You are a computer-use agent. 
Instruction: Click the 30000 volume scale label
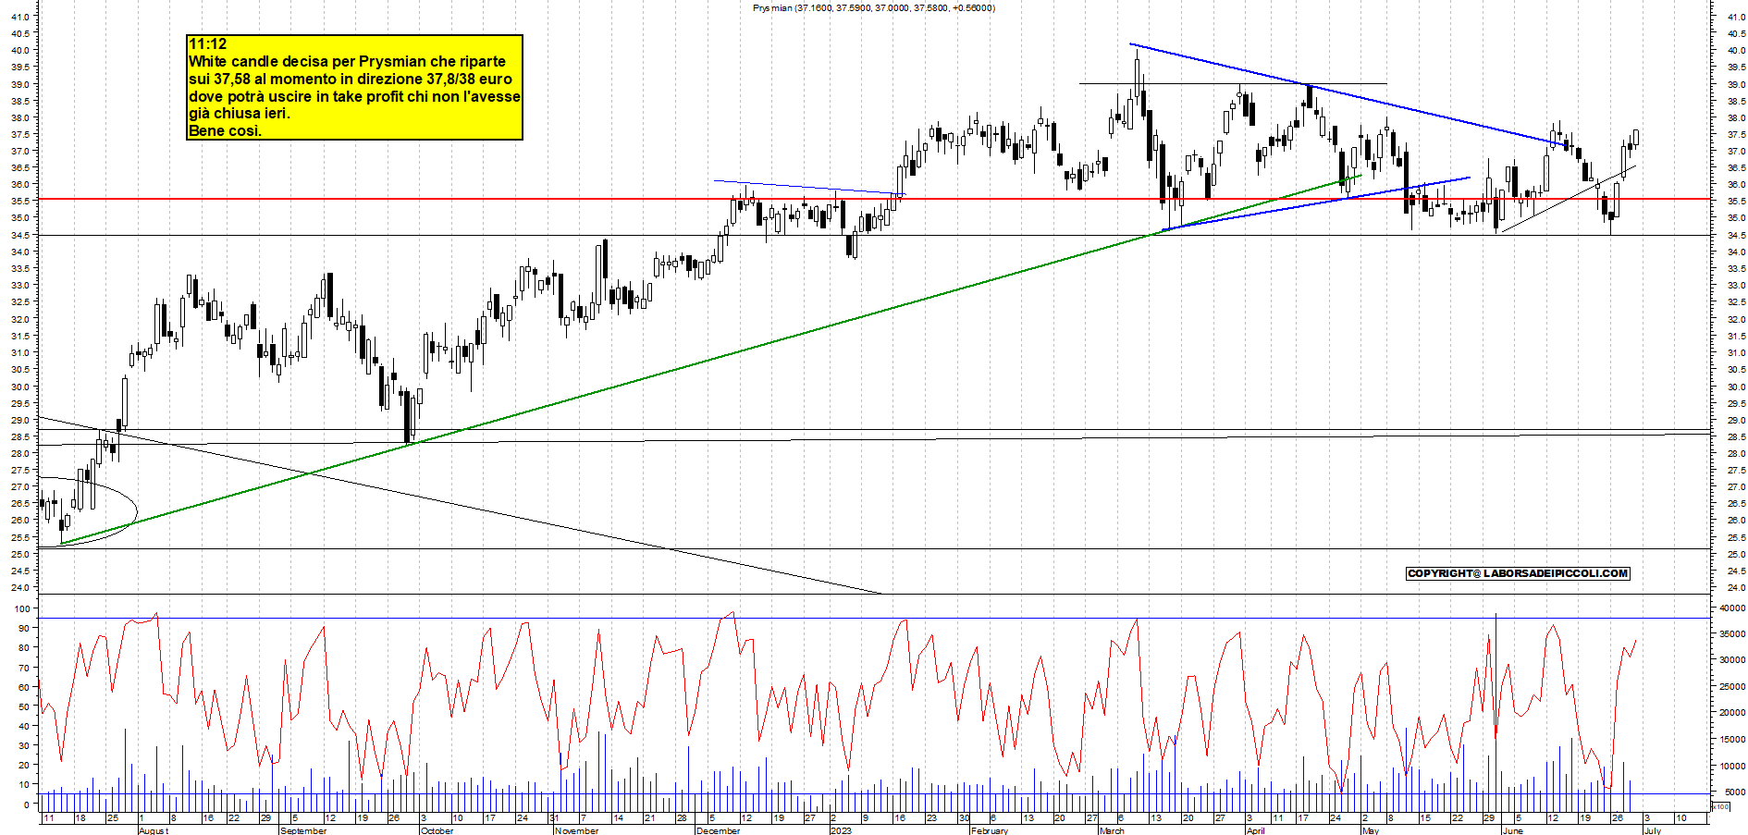click(1732, 660)
